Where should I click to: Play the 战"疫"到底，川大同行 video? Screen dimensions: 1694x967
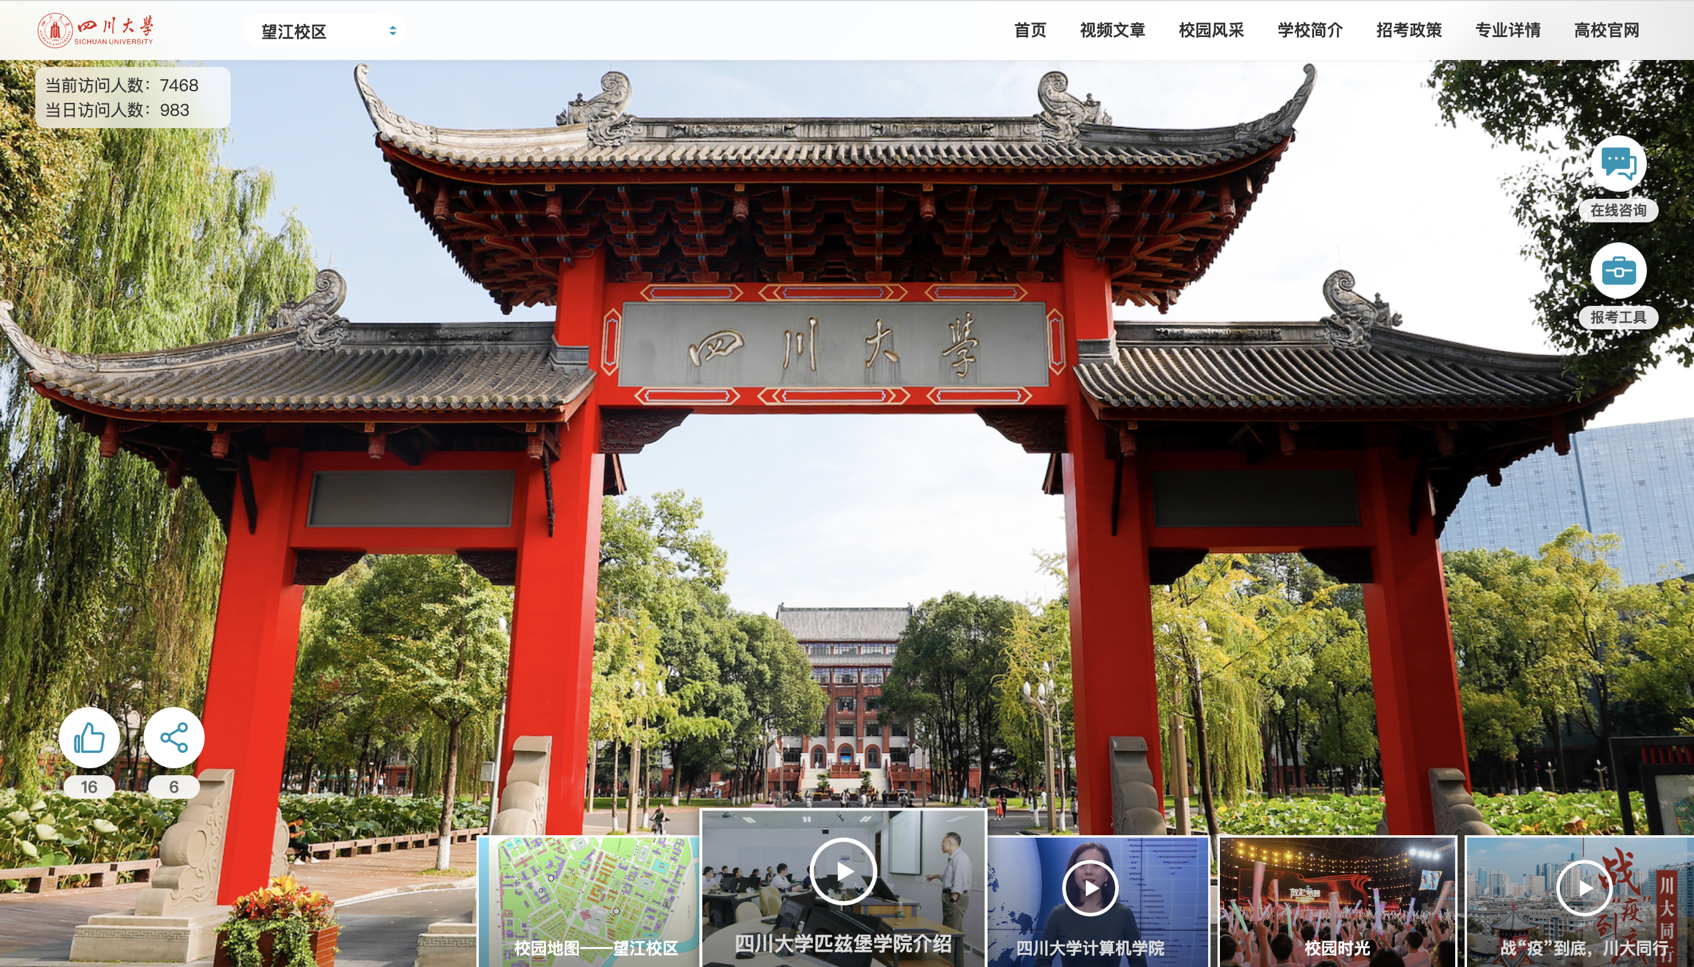[x=1585, y=888]
